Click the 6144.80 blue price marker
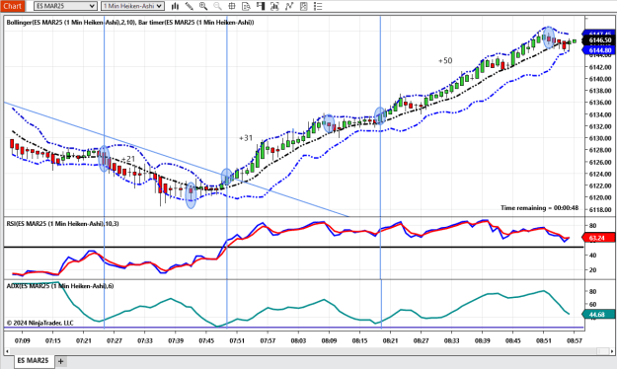617x369 pixels. coord(599,50)
